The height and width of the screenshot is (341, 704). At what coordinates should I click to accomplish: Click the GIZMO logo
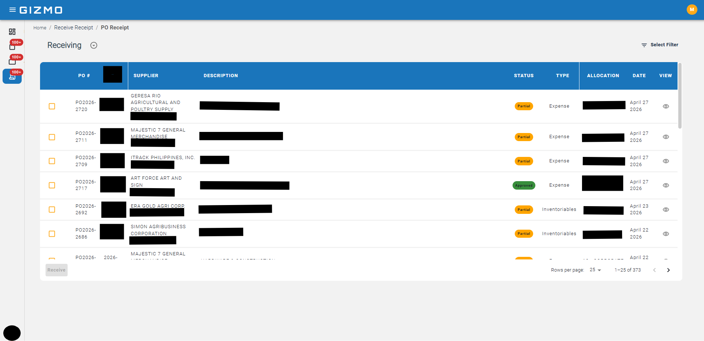41,10
